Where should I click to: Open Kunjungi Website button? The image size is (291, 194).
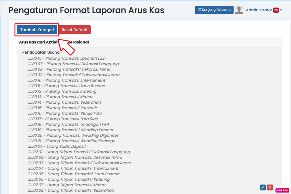pos(214,10)
